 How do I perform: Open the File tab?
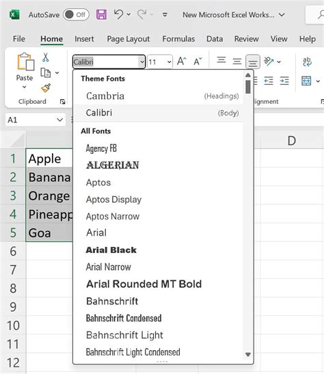point(19,39)
